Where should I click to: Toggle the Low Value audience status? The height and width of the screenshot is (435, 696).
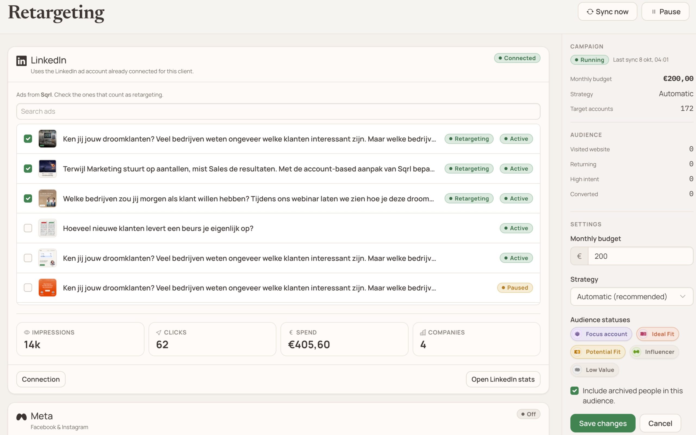tap(595, 370)
